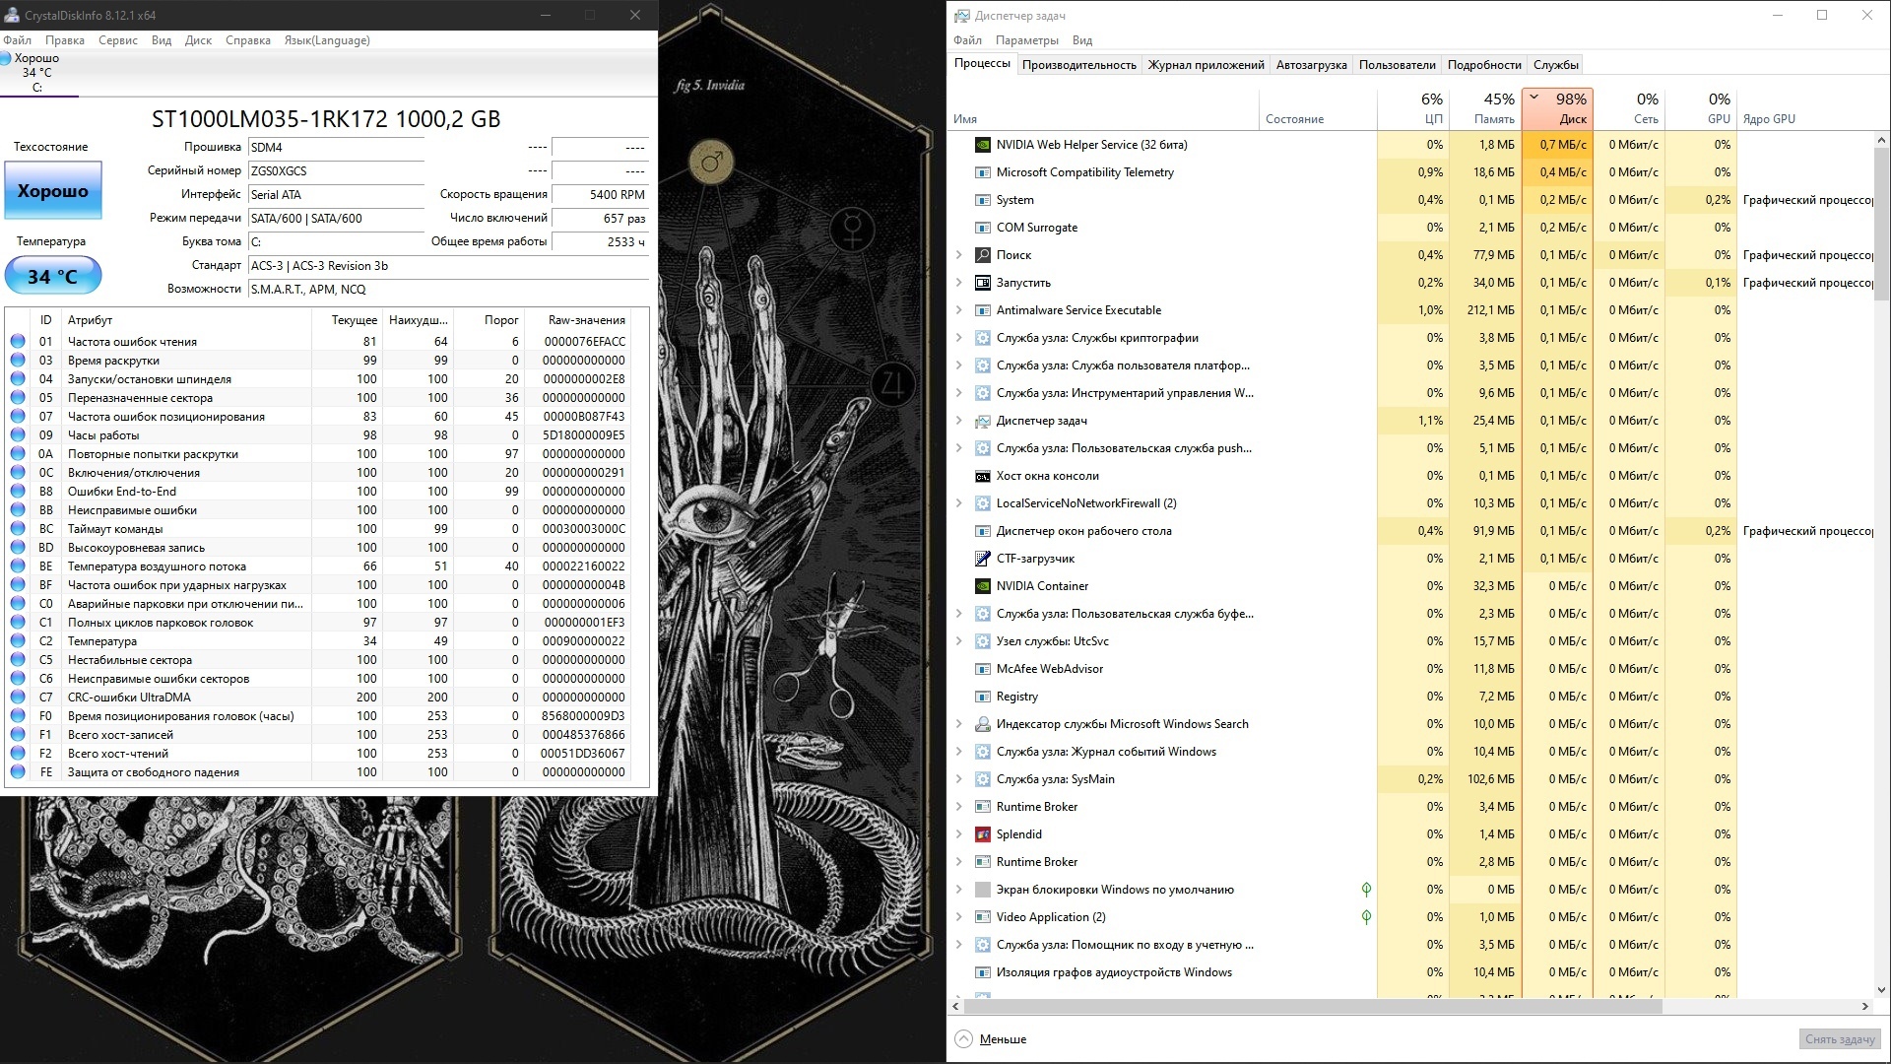Expand the Запустить process group
Viewport: 1891px width, 1064px height.
point(959,283)
